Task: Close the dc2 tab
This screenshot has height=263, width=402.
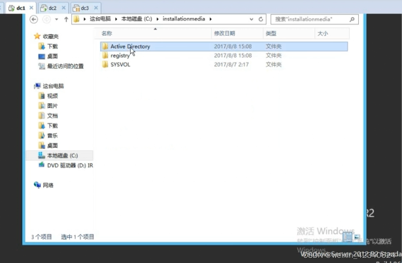Action: click(63, 8)
